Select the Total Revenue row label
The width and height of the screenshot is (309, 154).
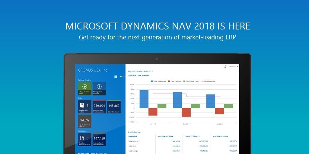click(134, 141)
